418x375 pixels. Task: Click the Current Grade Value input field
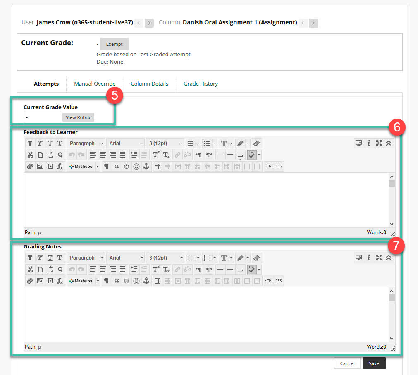[x=43, y=117]
